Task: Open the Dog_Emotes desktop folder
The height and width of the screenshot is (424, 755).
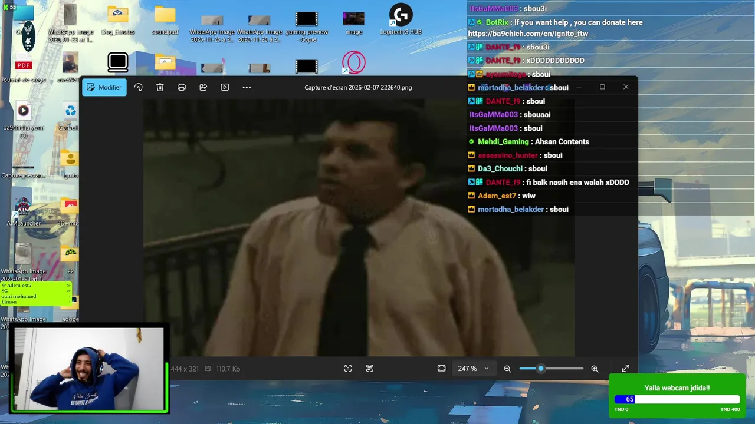Action: pyautogui.click(x=118, y=21)
